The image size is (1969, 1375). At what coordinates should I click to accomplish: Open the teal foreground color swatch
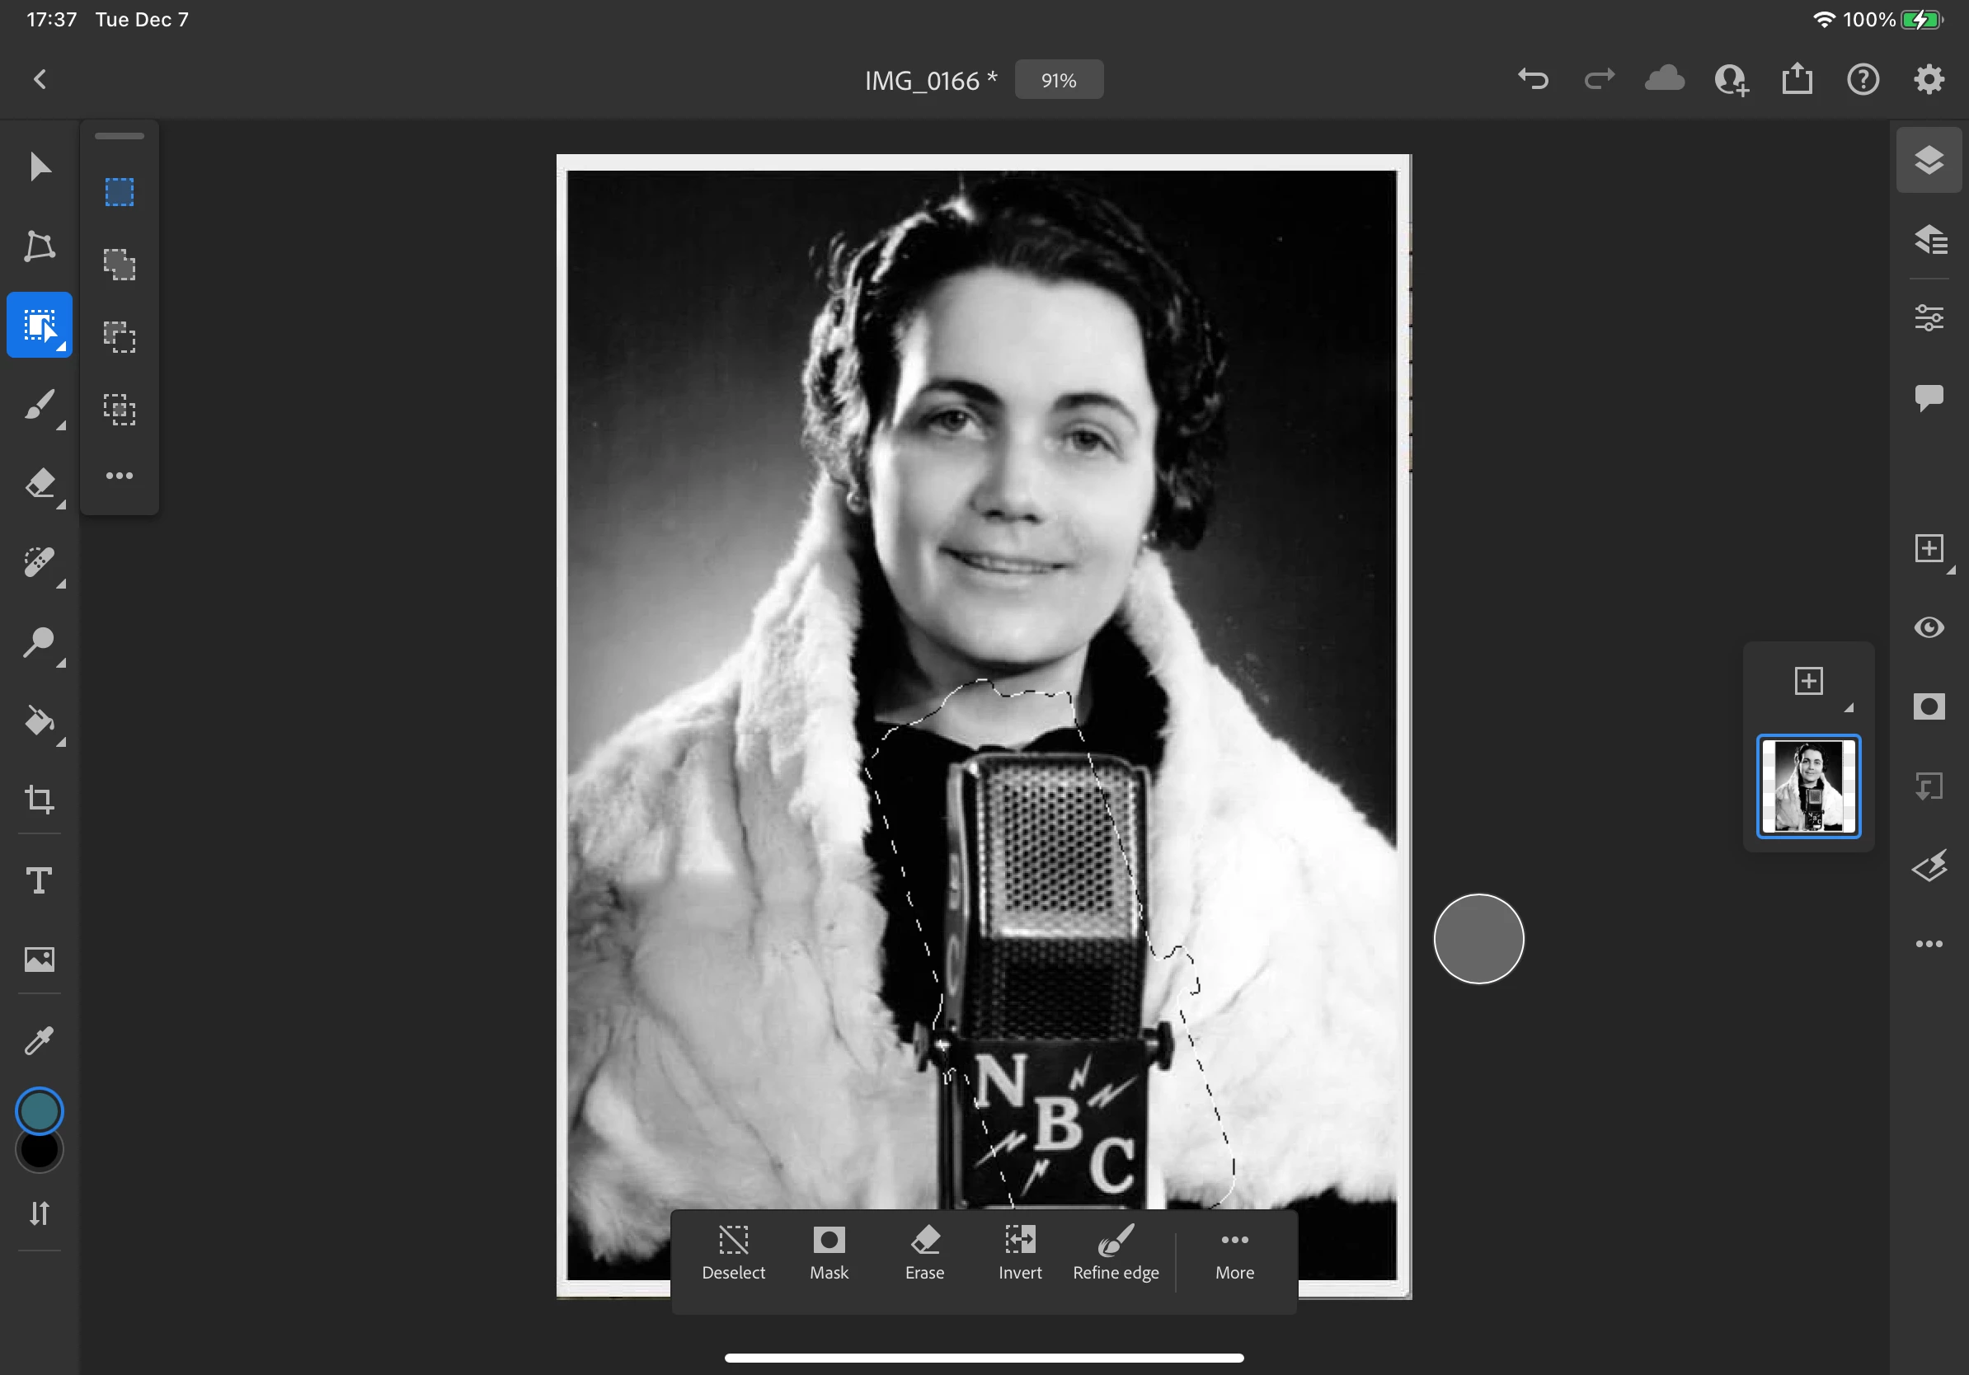(x=40, y=1111)
